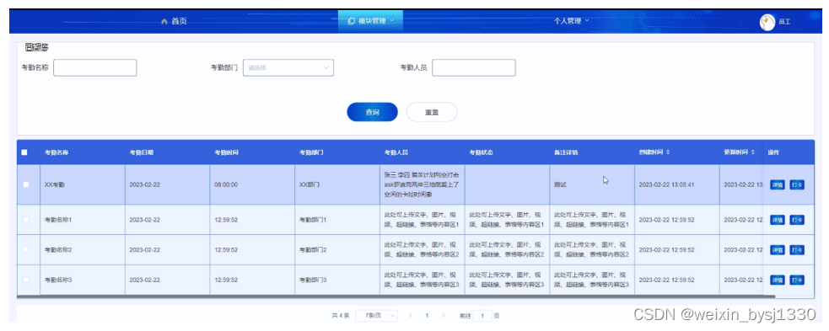Click 打卡 for the 考勤名称1 row
The image size is (829, 331).
(797, 220)
